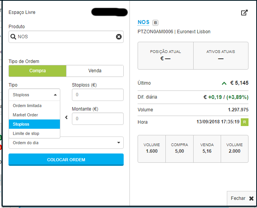Collapse the Tipo Stoploss dropdown
Screen dimensions: 257x208
(x=34, y=95)
